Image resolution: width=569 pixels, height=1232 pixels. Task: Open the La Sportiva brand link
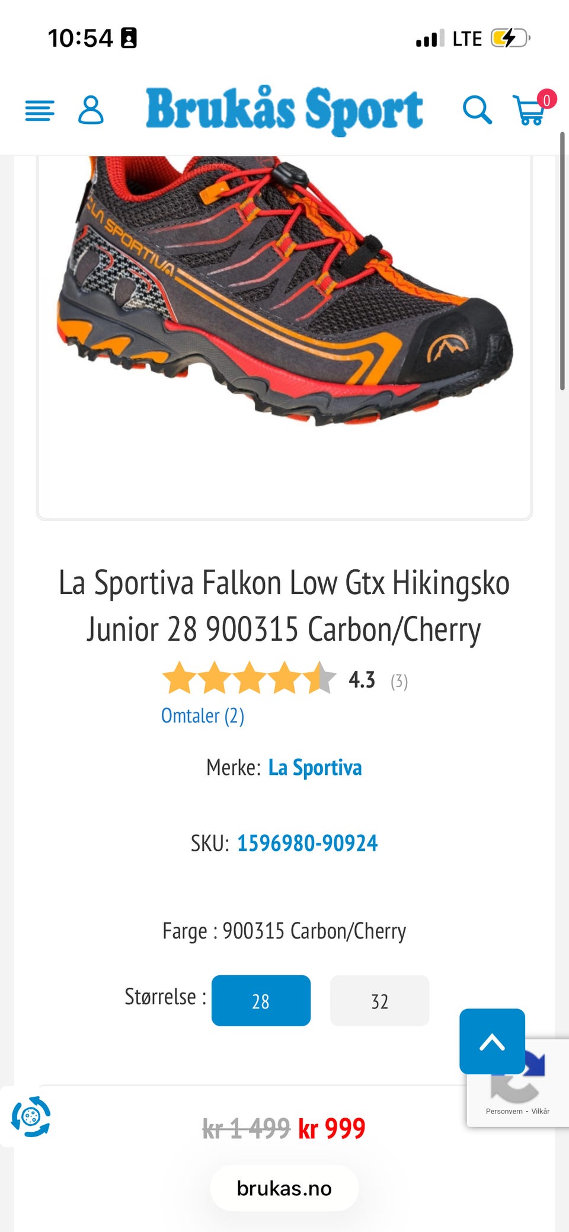pos(315,767)
